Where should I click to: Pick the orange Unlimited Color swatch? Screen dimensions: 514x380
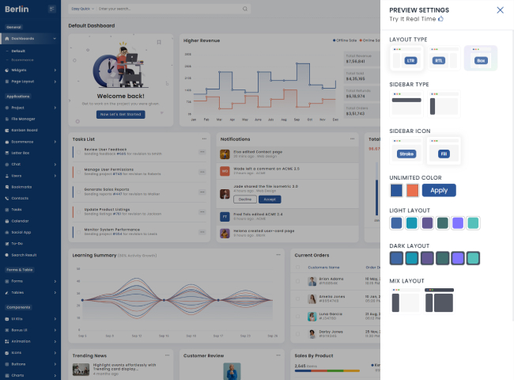point(412,190)
